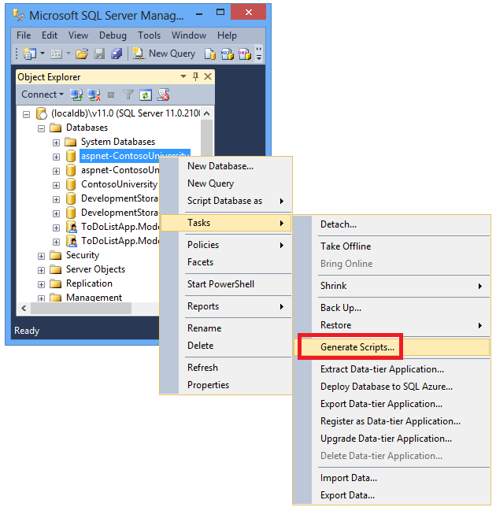Screen dimensions: 496x511
Task: Click the Stop icon in Object Explorer
Action: tap(111, 94)
